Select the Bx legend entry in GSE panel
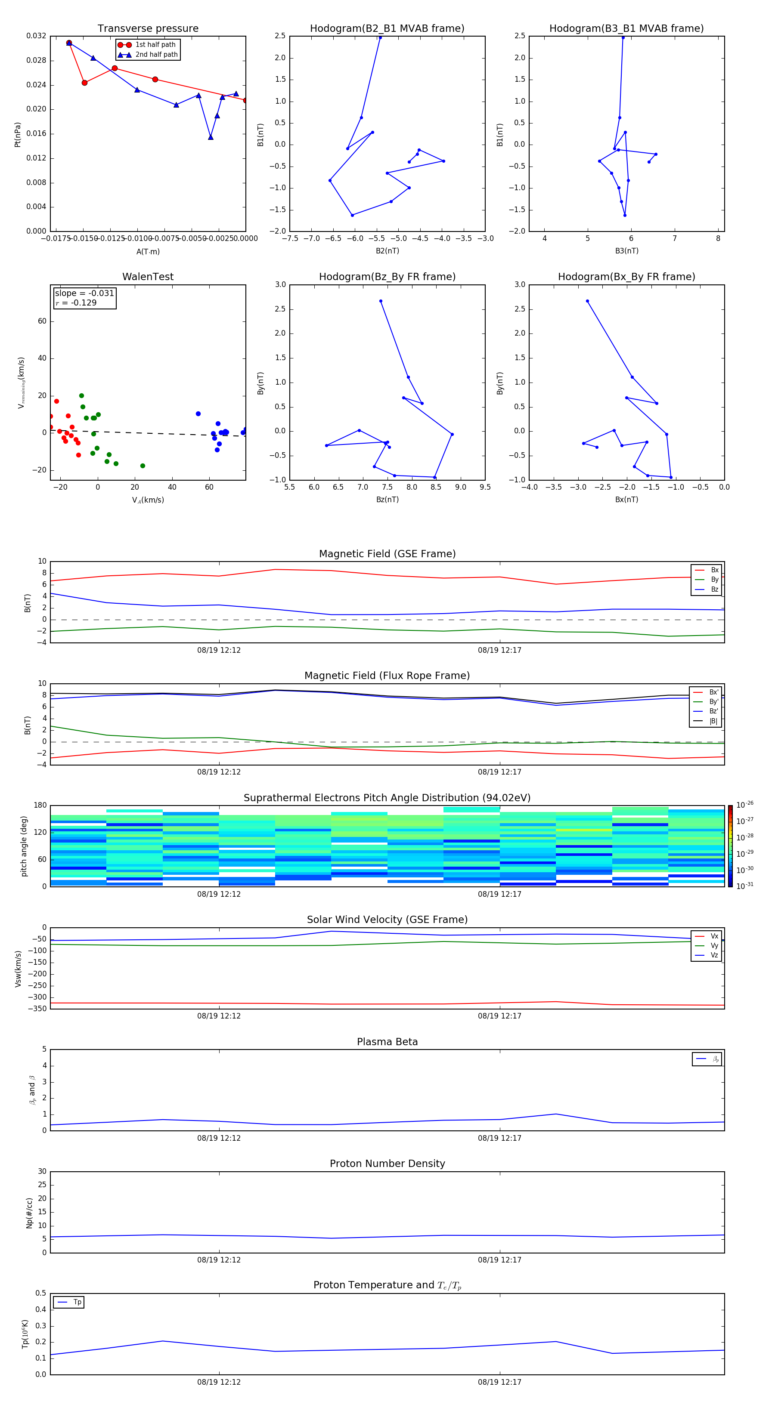Viewport: 775px width, 1420px height. click(707, 570)
